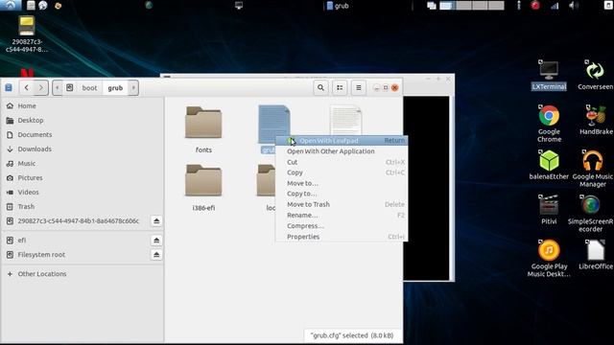
Task: Click the grub task in top panel
Action: (x=338, y=6)
